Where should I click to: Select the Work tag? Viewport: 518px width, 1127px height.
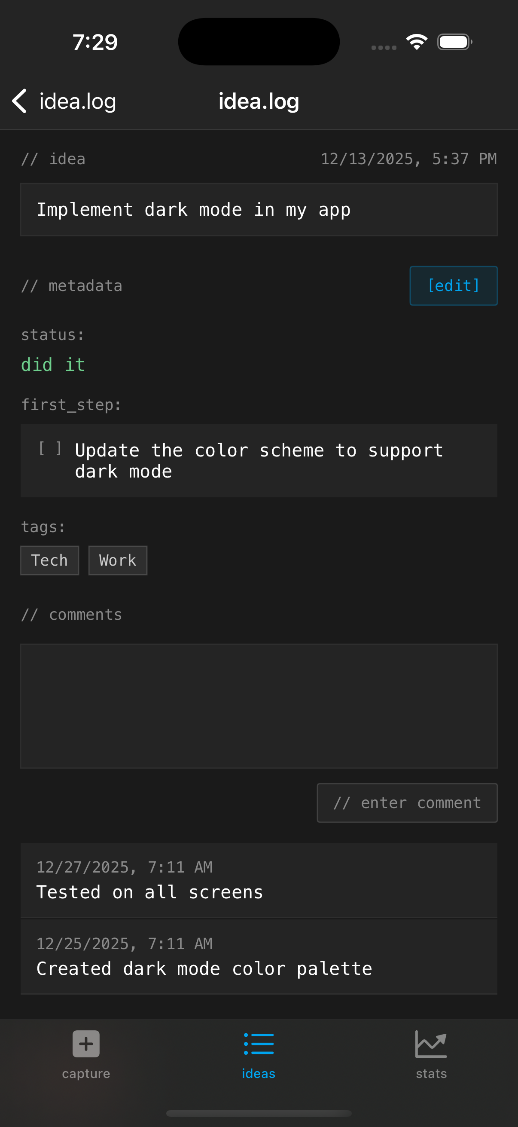pos(118,560)
